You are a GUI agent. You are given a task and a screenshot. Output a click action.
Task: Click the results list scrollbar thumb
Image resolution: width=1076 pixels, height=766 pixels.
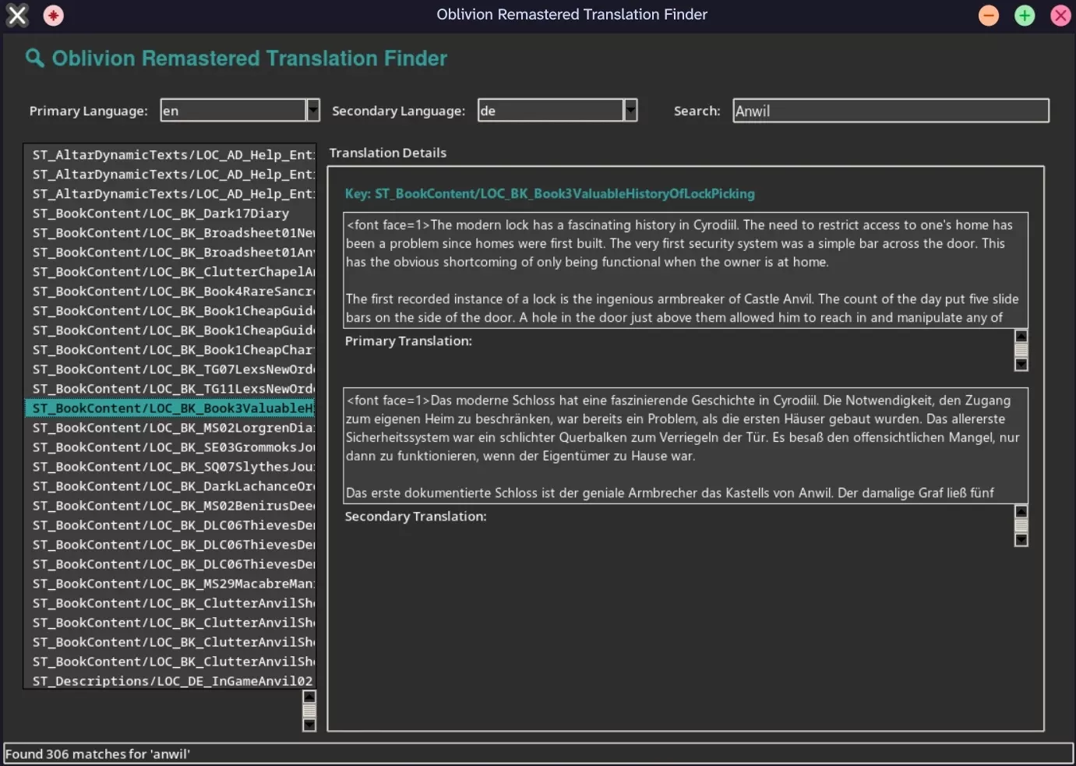pos(309,711)
